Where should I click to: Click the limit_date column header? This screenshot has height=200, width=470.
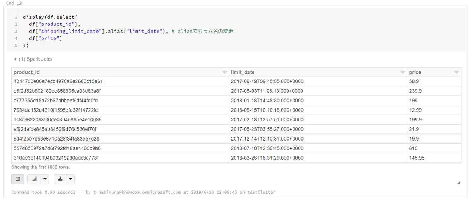243,72
